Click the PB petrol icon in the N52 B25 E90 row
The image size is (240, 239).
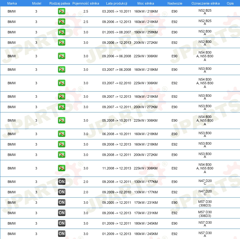click(61, 11)
